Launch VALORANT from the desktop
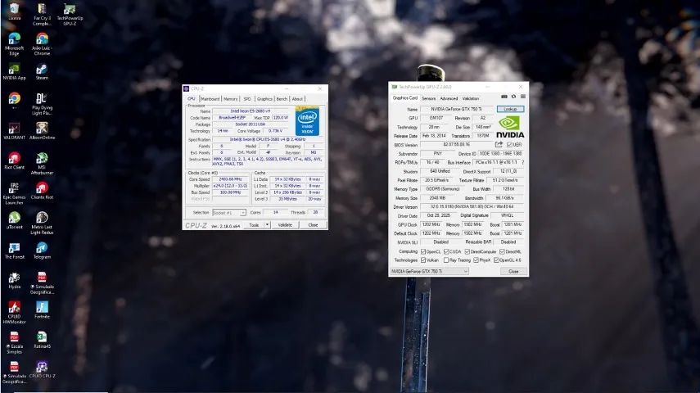Viewport: 700px width, 393px height. click(14, 131)
